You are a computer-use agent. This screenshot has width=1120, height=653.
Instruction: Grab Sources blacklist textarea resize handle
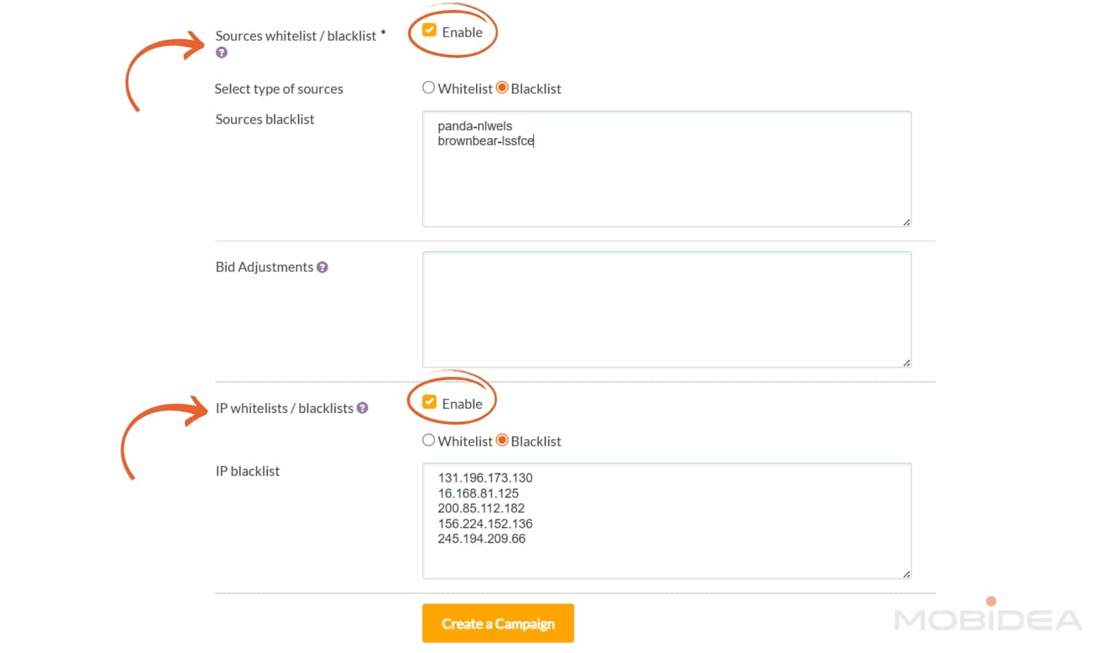coord(907,223)
